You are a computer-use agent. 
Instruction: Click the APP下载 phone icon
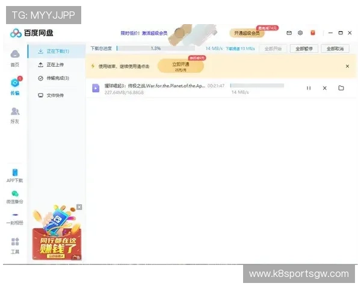[x=15, y=172]
